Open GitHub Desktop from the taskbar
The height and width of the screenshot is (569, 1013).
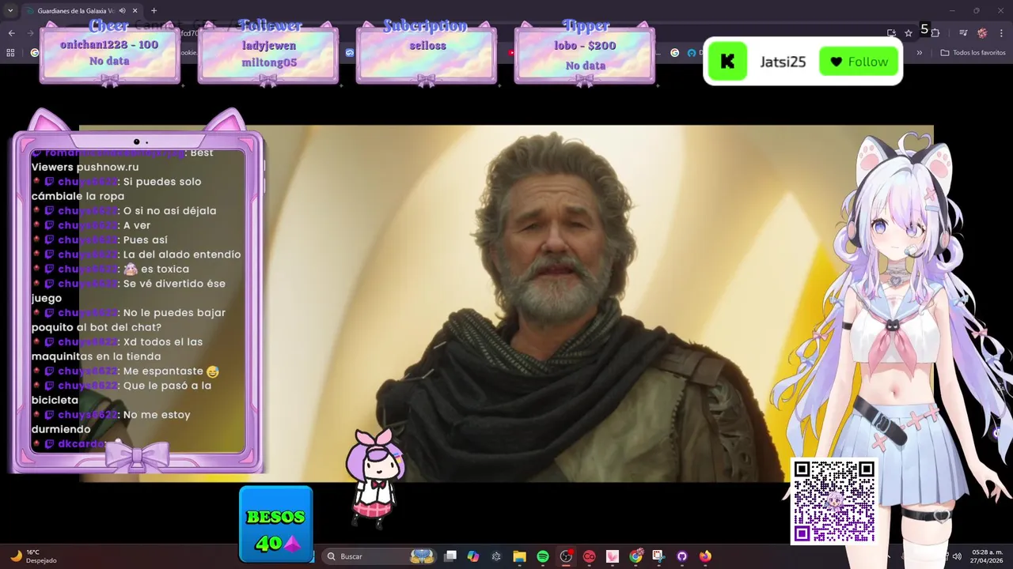[x=682, y=556]
